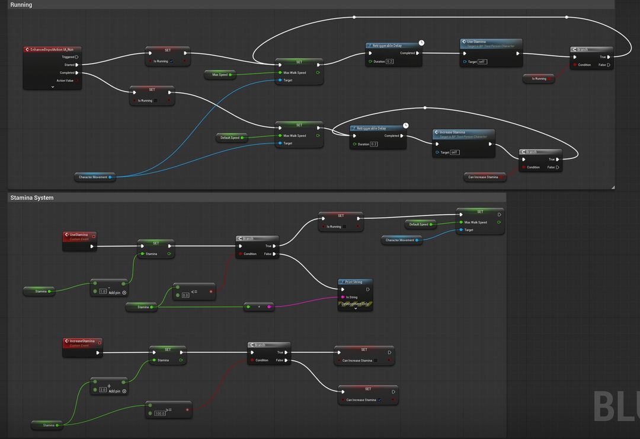Click False pin of top-right Branch
Viewport: 640px width, 439px height.
pos(609,65)
